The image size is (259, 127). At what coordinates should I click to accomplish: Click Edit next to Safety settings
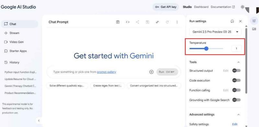coord(235,124)
